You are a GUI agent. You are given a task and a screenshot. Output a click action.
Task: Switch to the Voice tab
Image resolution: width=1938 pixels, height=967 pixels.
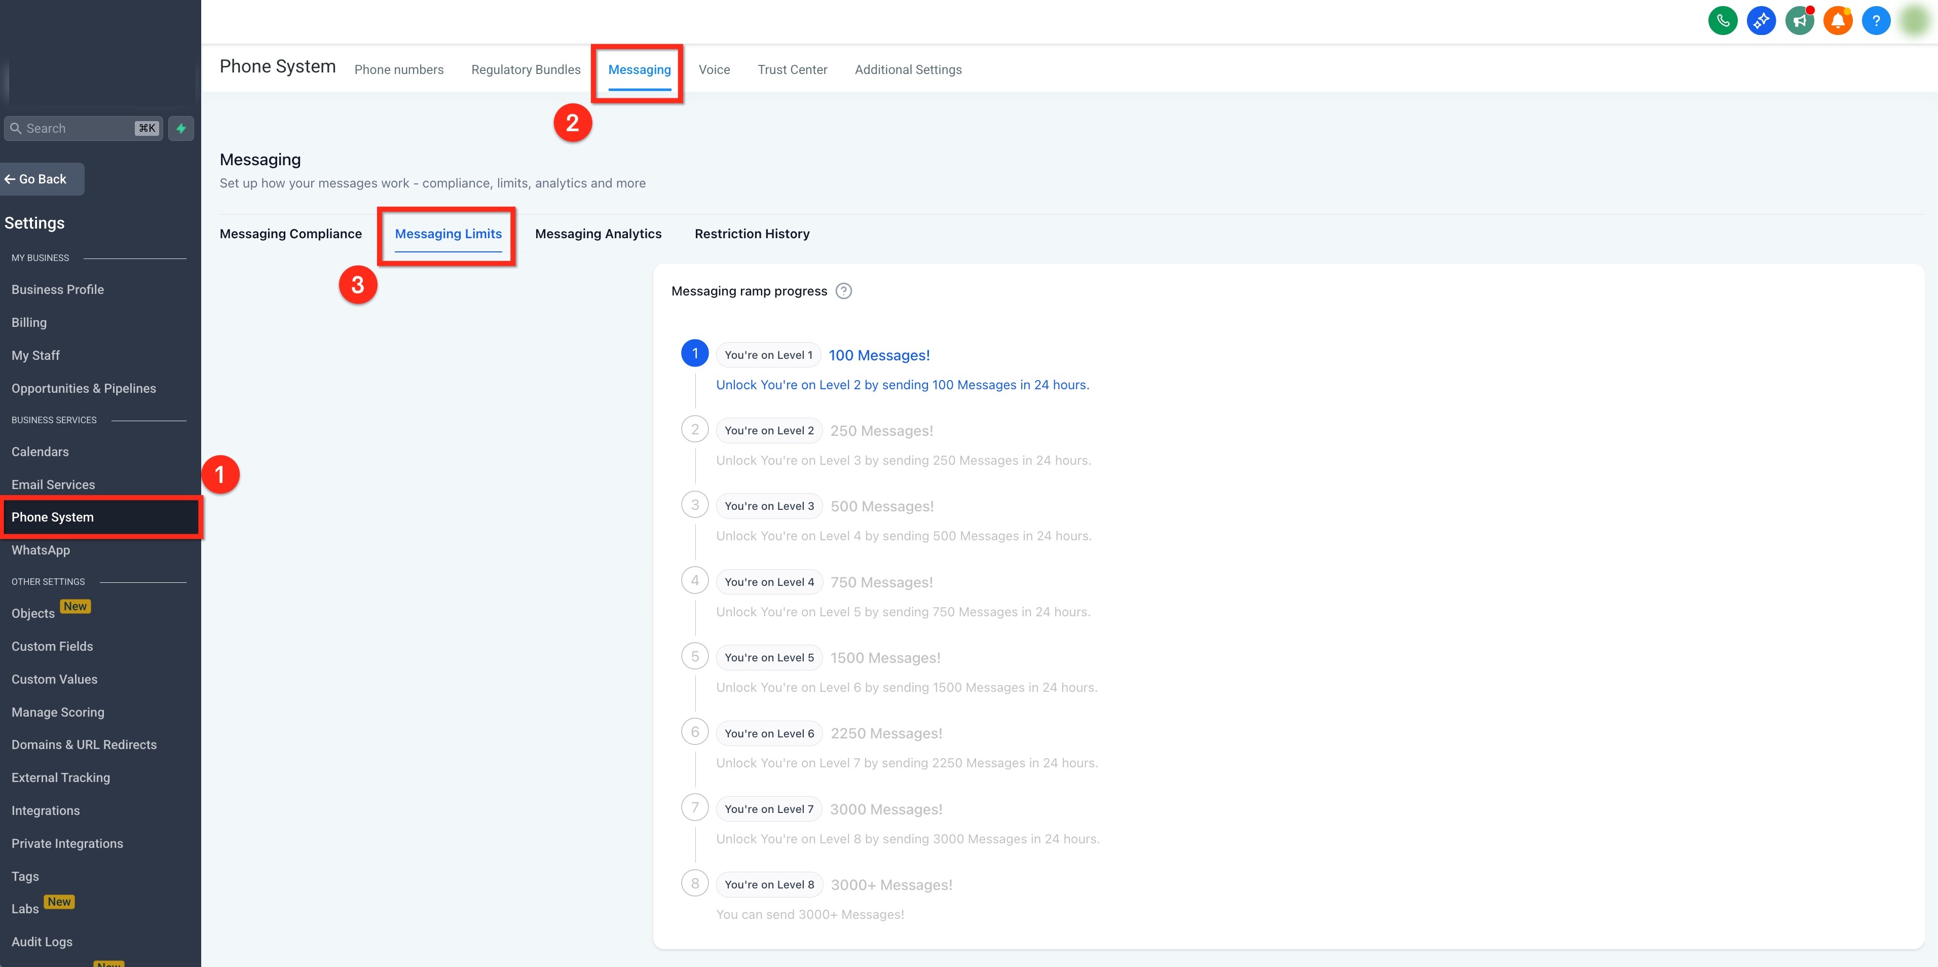tap(714, 69)
